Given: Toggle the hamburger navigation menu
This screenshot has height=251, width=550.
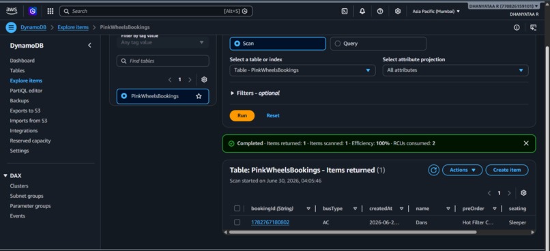Looking at the screenshot, I should pos(11,27).
